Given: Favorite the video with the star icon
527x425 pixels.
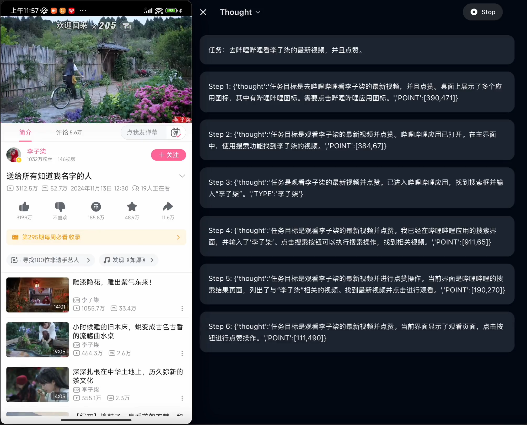Looking at the screenshot, I should tap(132, 207).
